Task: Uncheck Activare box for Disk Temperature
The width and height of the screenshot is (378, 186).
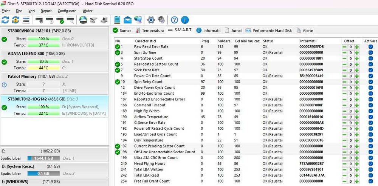Action: (370, 140)
